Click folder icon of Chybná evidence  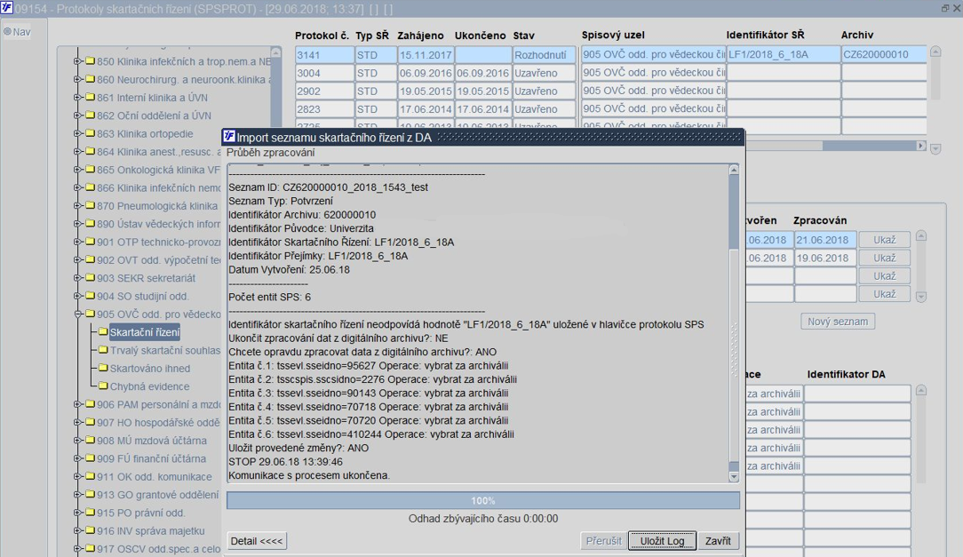(102, 386)
